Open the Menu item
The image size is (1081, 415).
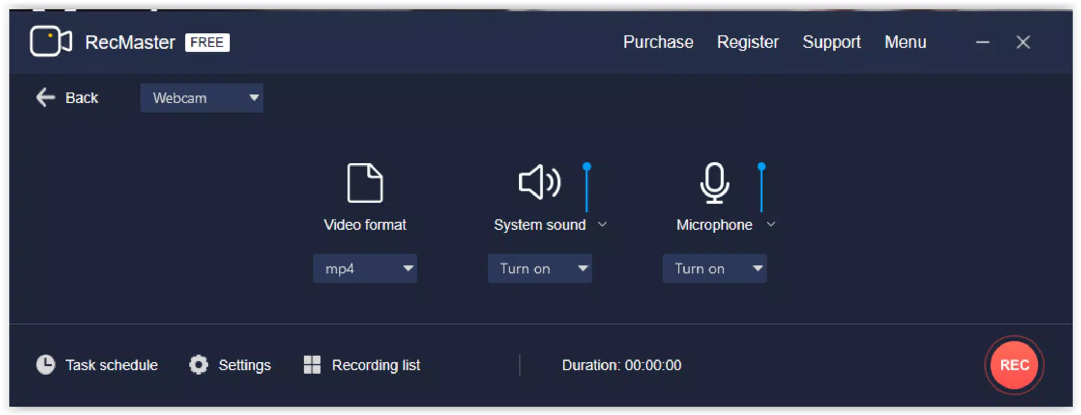tap(906, 42)
